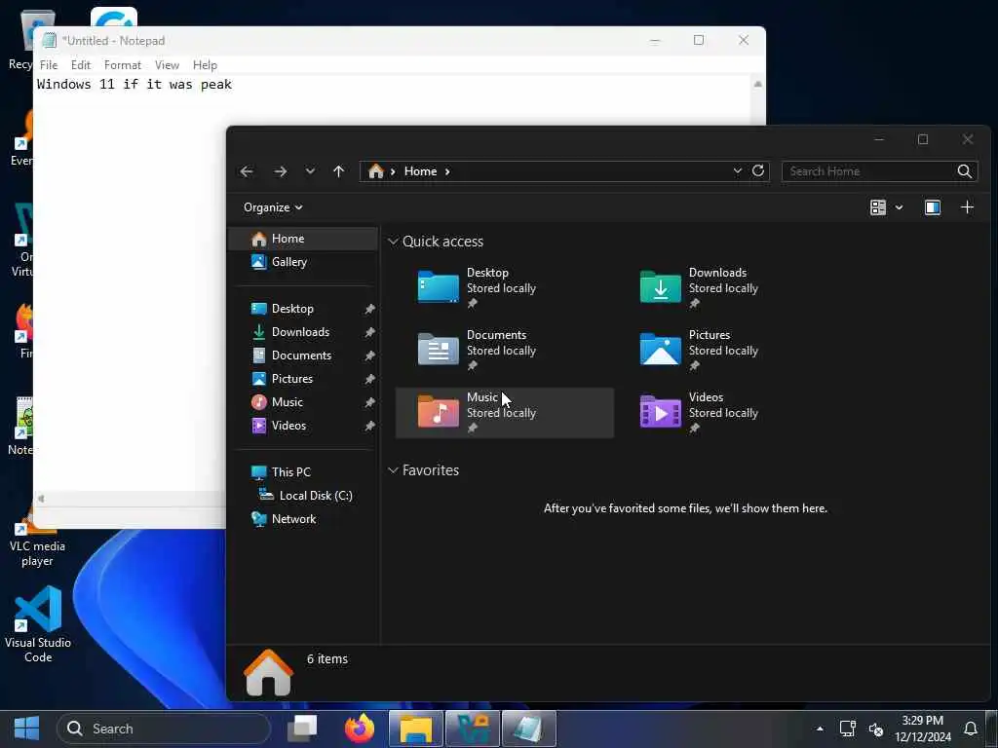Open Notepad File menu
The image size is (998, 748).
pos(49,65)
